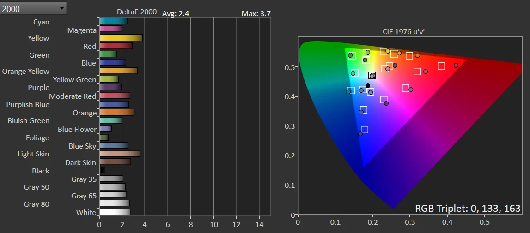The height and width of the screenshot is (233, 530).
Task: Click the Gray 50 bar
Action: click(112, 187)
